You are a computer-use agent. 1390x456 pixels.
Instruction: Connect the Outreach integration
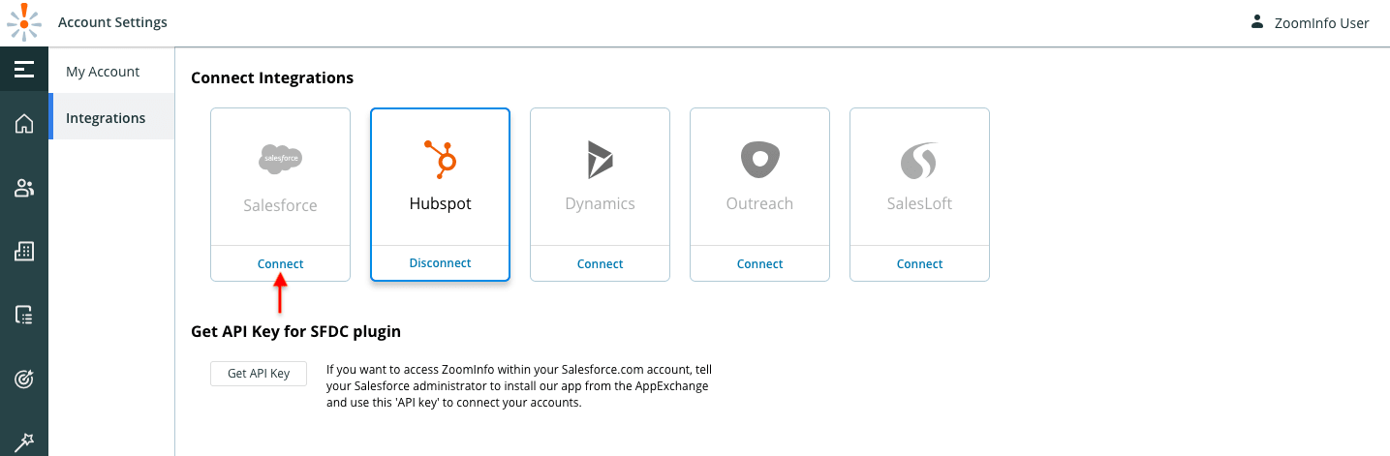point(760,263)
